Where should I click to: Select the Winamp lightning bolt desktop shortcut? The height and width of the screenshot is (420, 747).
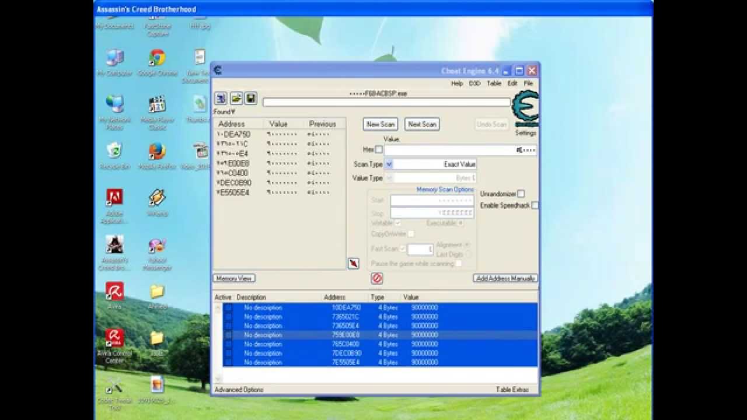point(157,202)
